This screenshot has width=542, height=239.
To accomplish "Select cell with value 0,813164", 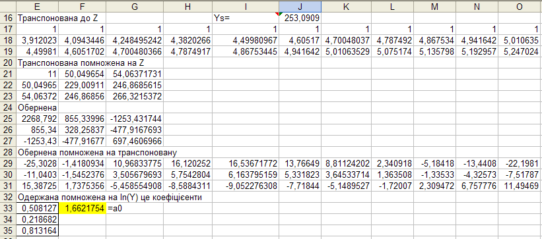I will point(38,230).
